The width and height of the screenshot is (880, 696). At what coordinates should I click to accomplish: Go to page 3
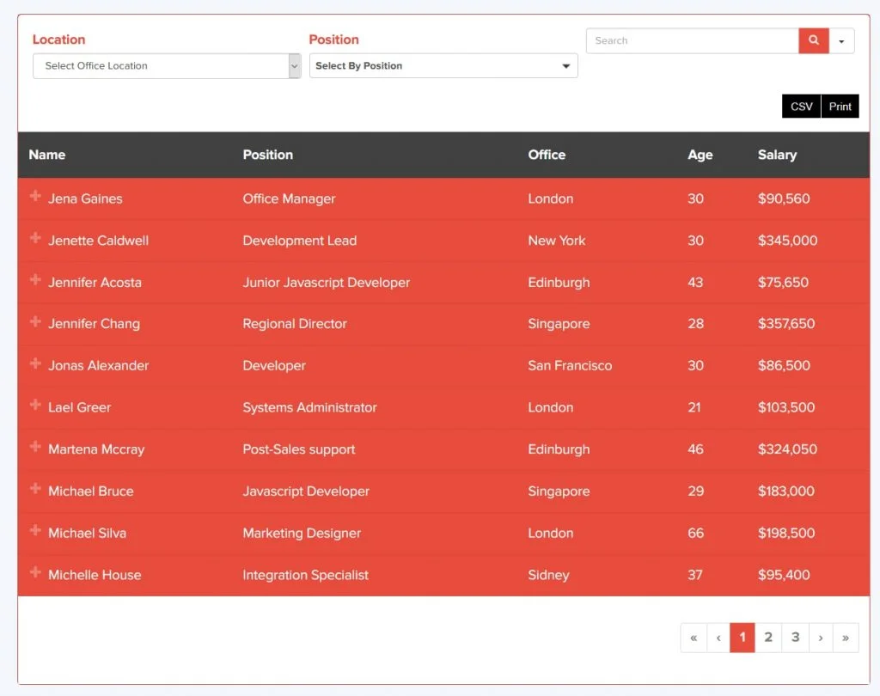795,638
